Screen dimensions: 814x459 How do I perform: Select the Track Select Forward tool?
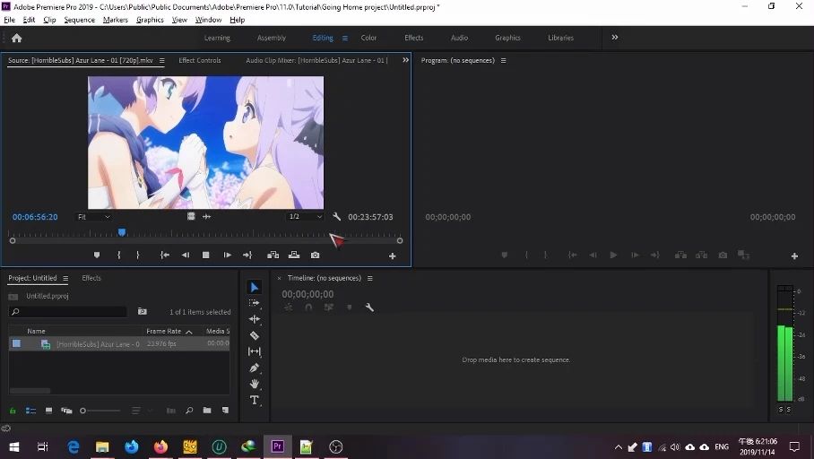coord(255,303)
